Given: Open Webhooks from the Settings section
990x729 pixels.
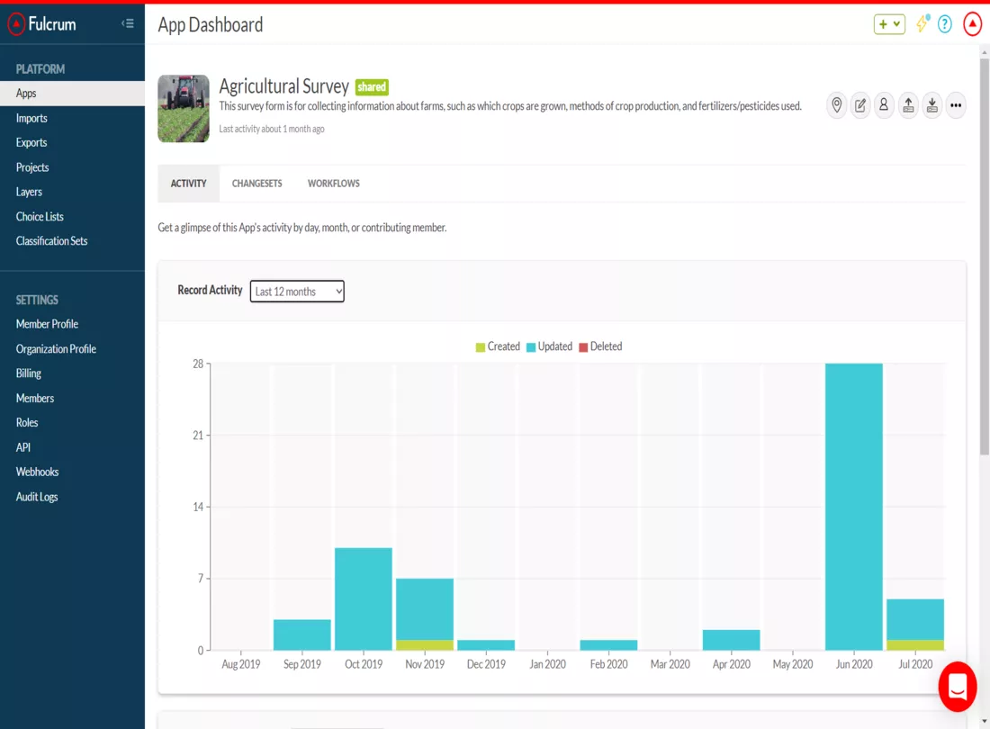Looking at the screenshot, I should (37, 472).
